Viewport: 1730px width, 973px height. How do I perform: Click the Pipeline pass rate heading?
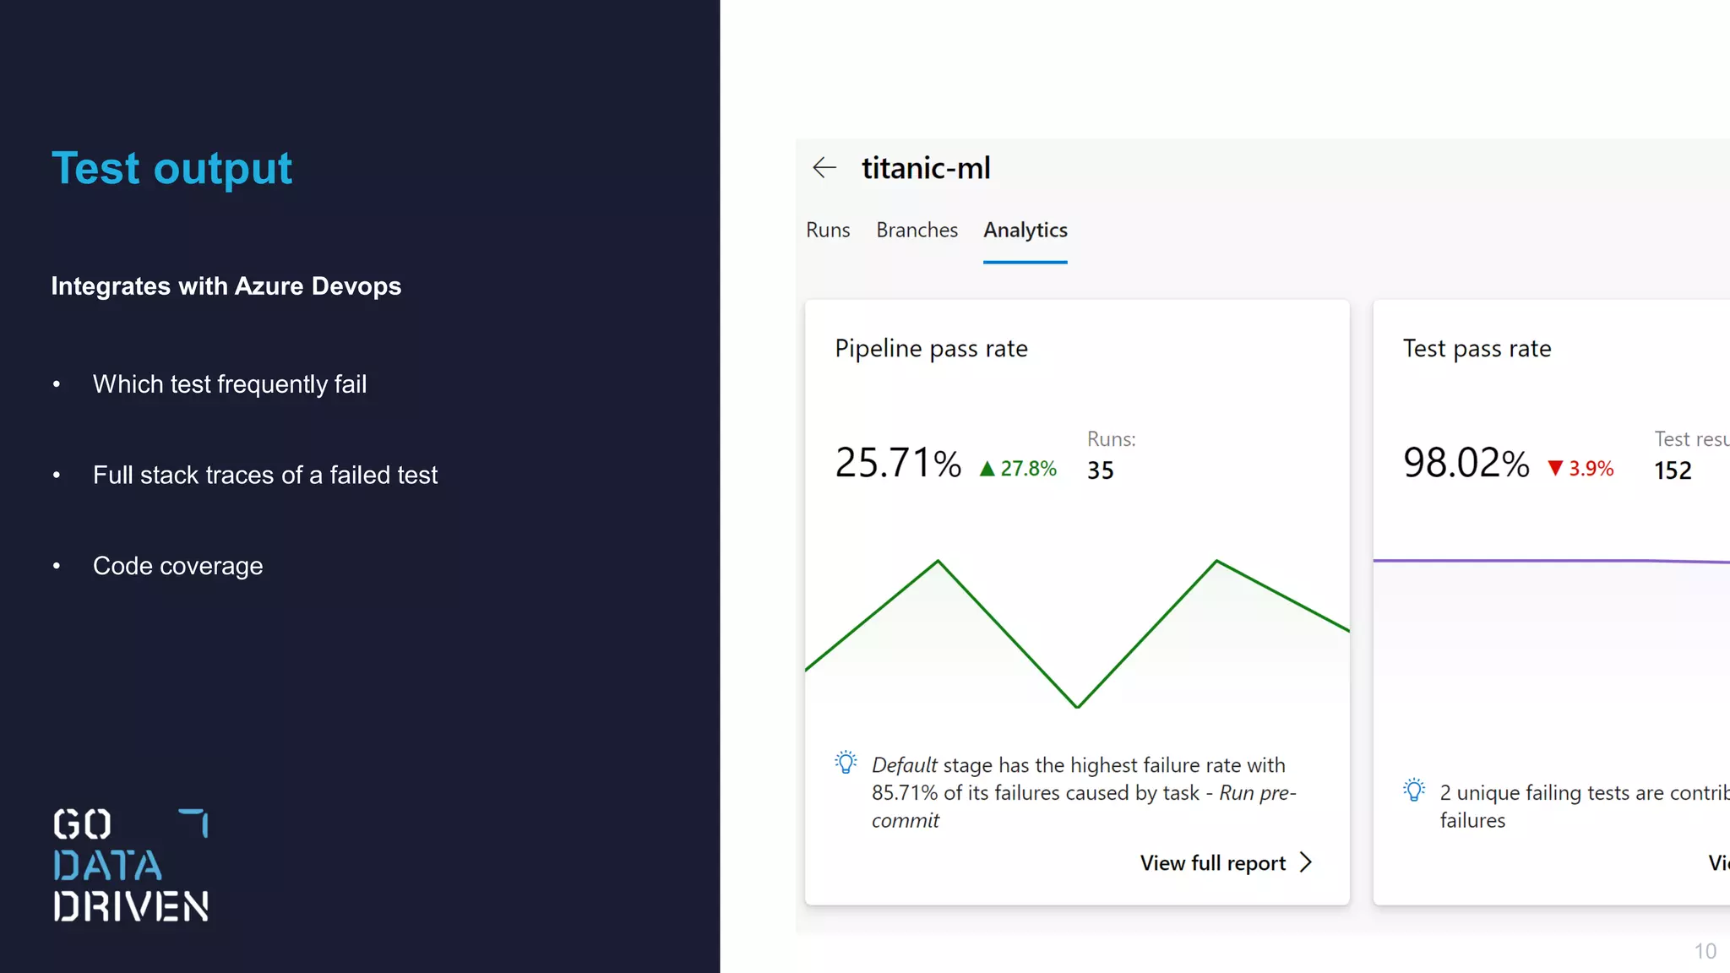931,349
